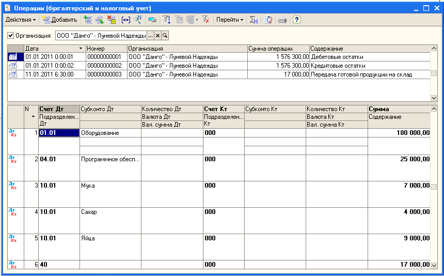This screenshot has width=444, height=276.
Task: Click the ellipsis button to choose organization
Action: pyautogui.click(x=151, y=36)
